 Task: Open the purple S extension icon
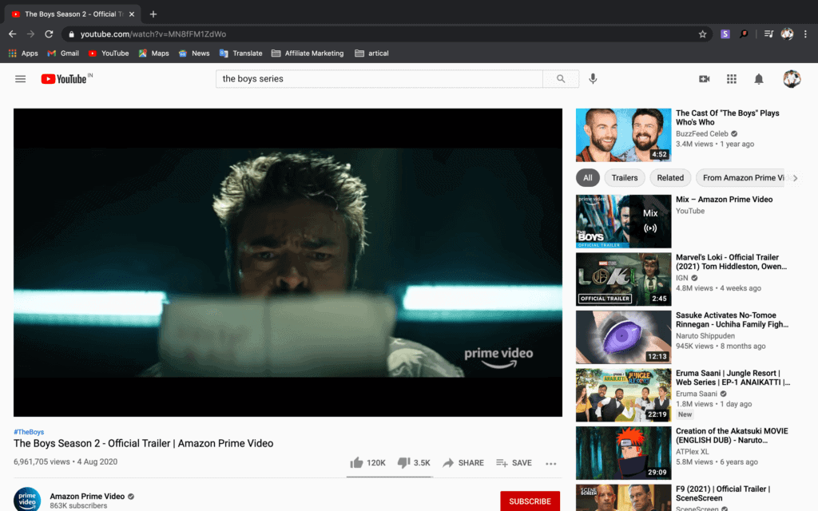[725, 34]
